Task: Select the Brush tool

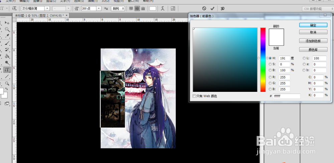Action: point(7,43)
